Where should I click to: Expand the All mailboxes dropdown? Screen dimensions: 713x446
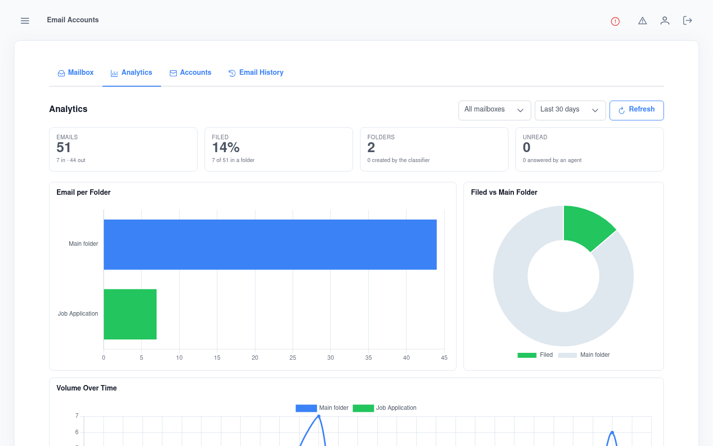click(x=495, y=110)
